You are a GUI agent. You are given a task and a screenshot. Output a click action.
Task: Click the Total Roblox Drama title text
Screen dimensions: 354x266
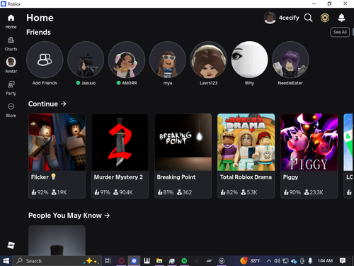pyautogui.click(x=246, y=177)
